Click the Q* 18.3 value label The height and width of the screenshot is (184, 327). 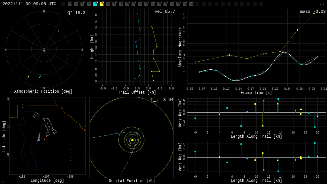click(x=76, y=13)
